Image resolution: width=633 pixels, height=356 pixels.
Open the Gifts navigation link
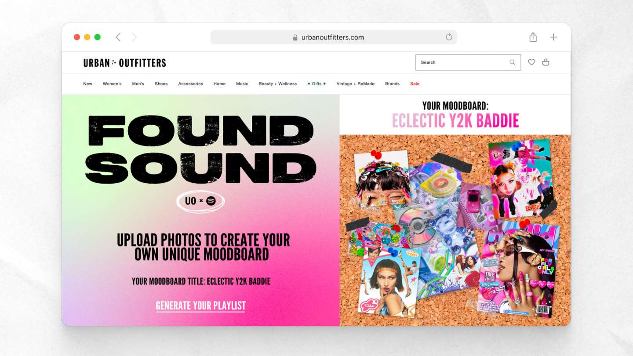316,84
